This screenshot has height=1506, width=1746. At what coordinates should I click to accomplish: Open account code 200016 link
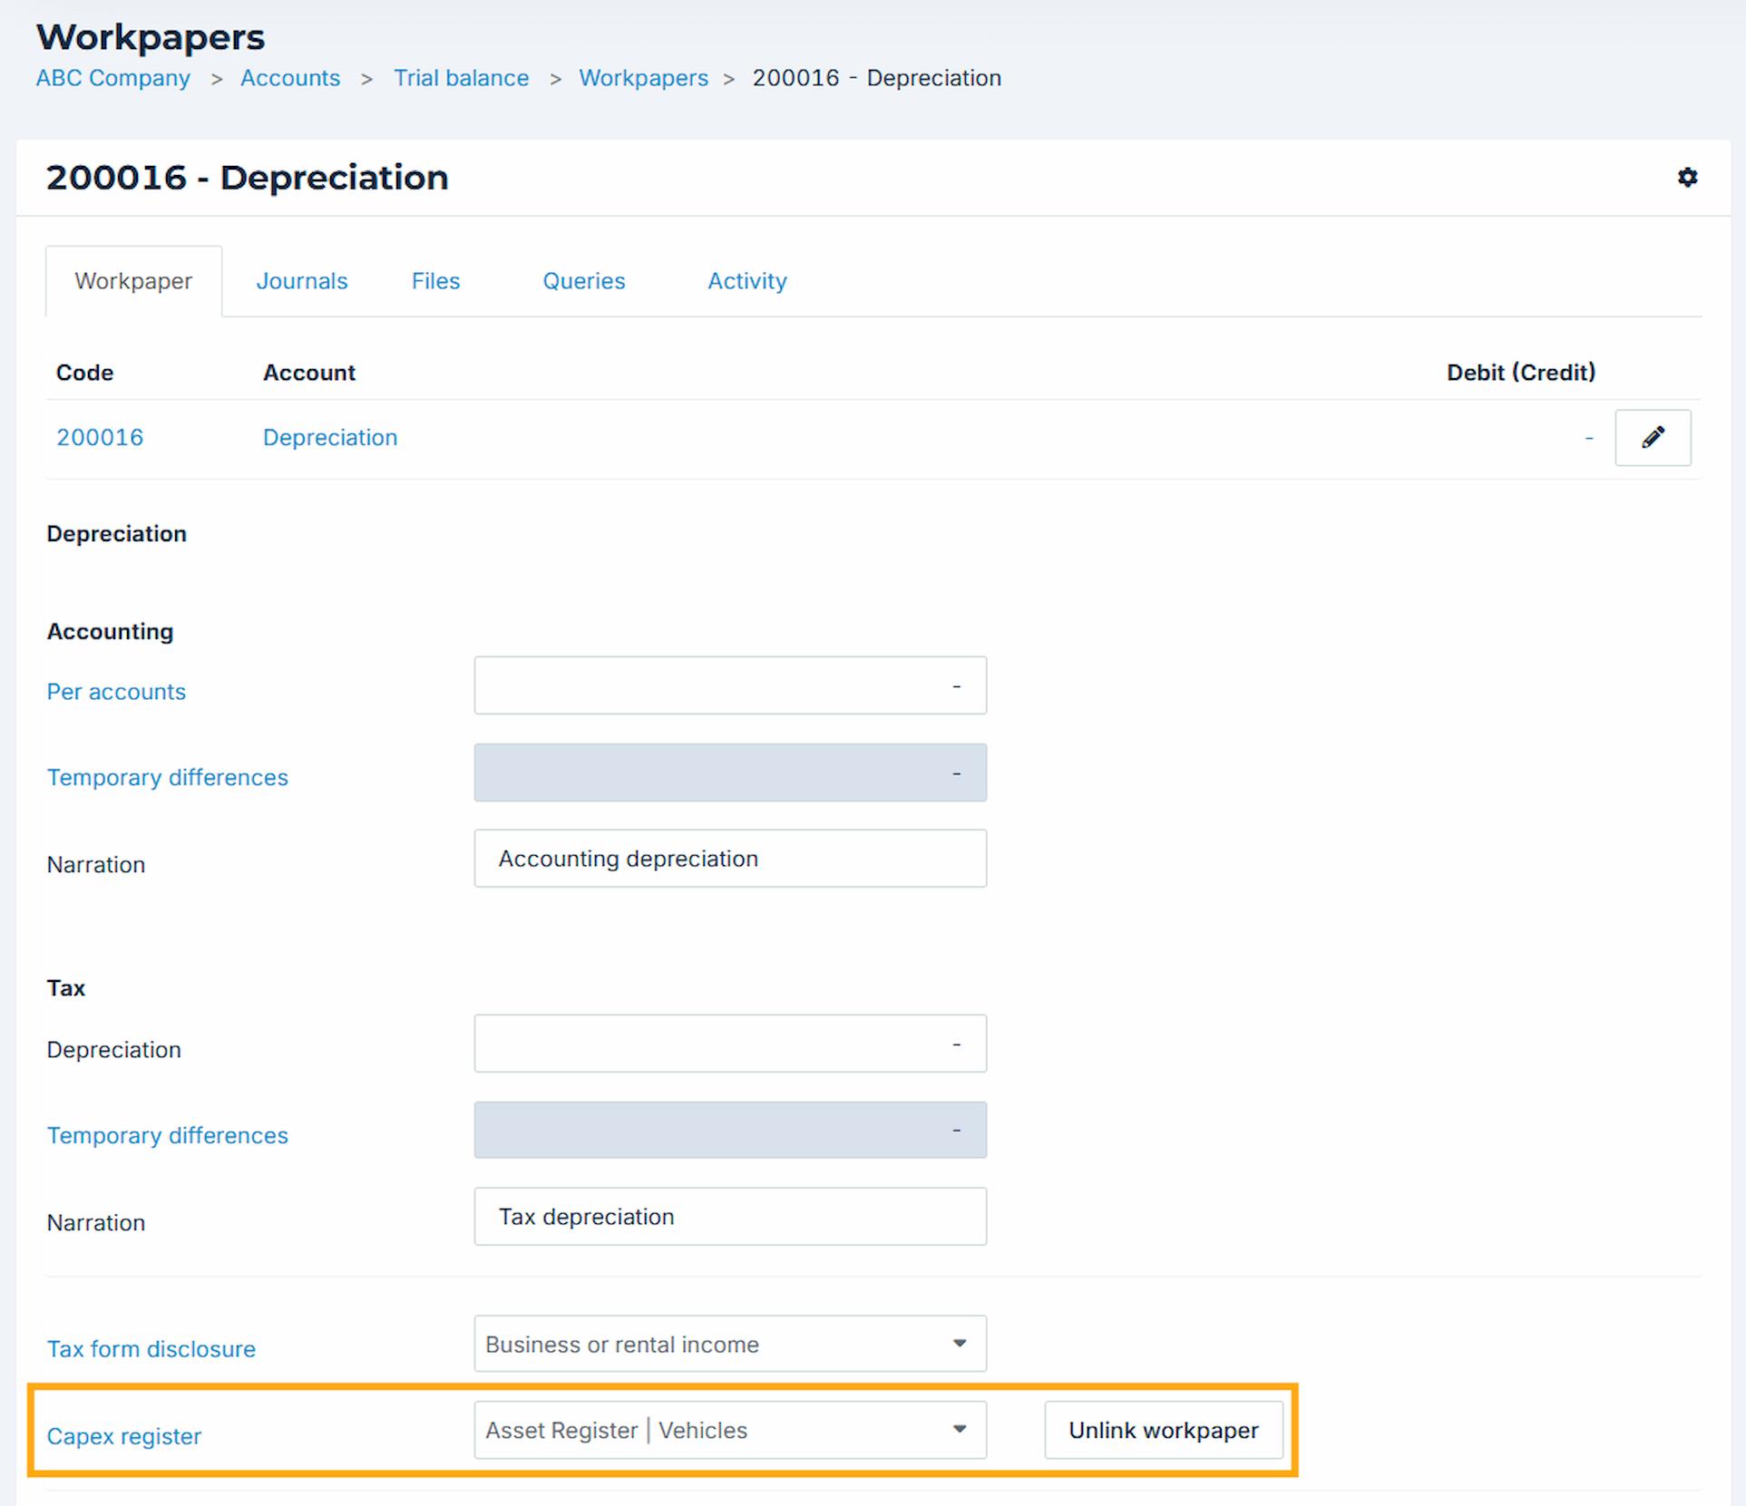100,438
